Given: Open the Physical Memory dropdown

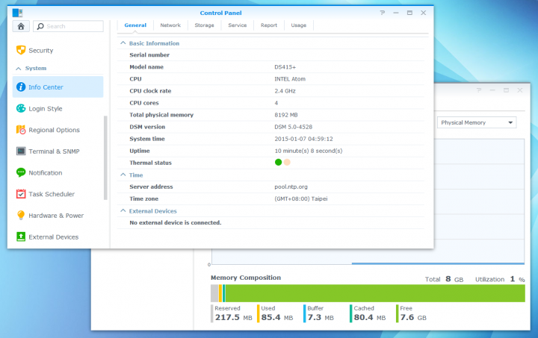Looking at the screenshot, I should point(477,122).
